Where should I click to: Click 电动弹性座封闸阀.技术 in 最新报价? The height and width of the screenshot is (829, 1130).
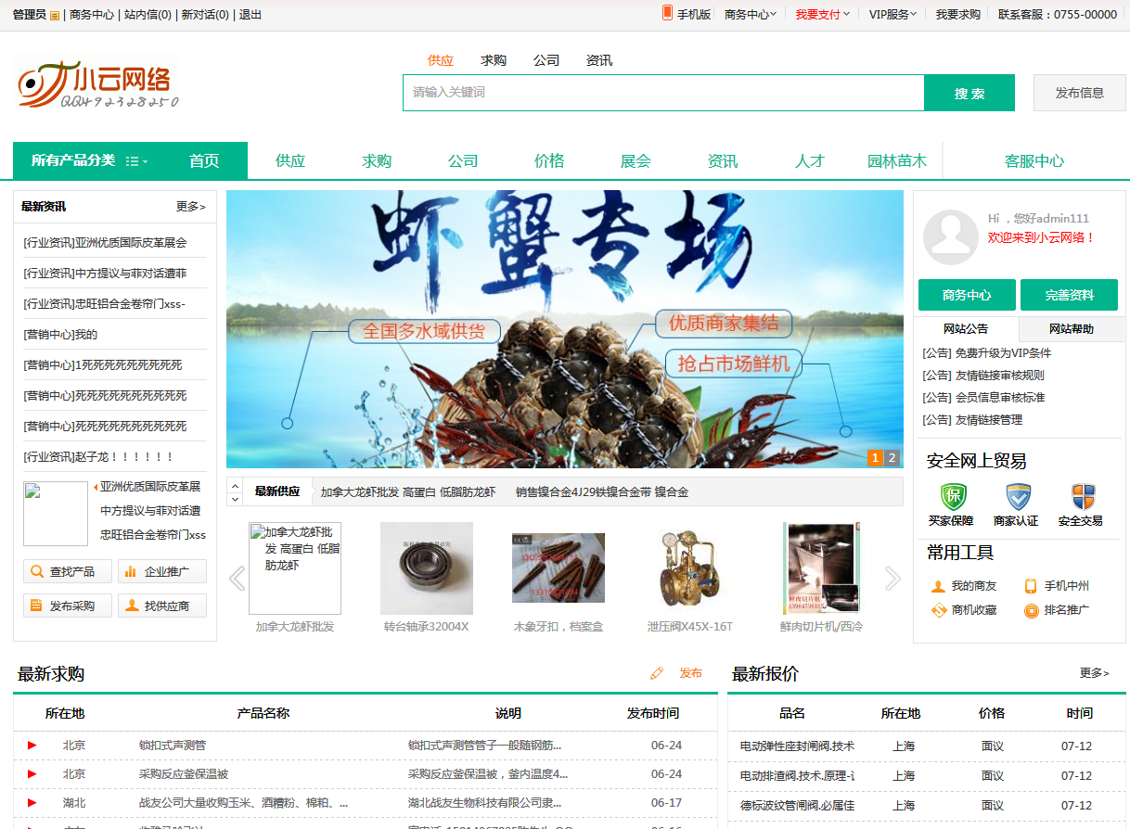coord(797,746)
